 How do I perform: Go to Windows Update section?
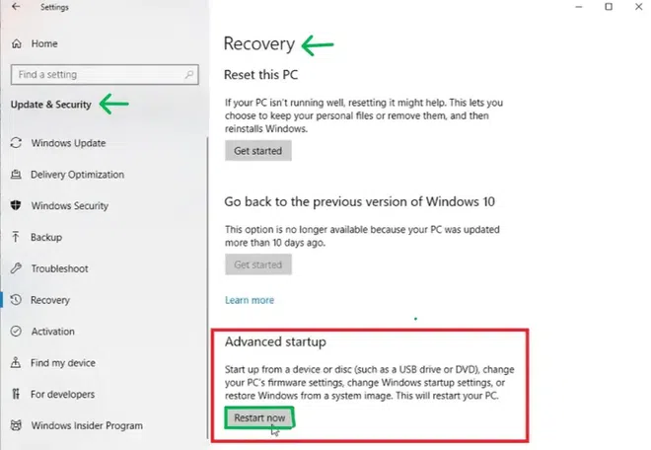pos(68,143)
